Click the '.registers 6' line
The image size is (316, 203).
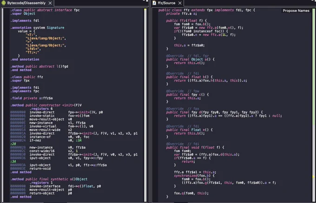[x=41, y=109]
